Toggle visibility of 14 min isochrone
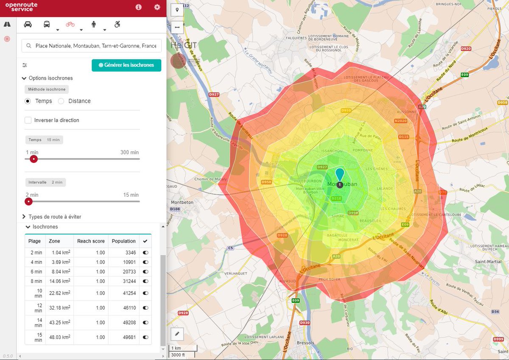 [145, 323]
